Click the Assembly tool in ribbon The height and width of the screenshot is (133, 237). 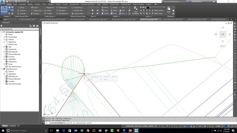(61, 10)
